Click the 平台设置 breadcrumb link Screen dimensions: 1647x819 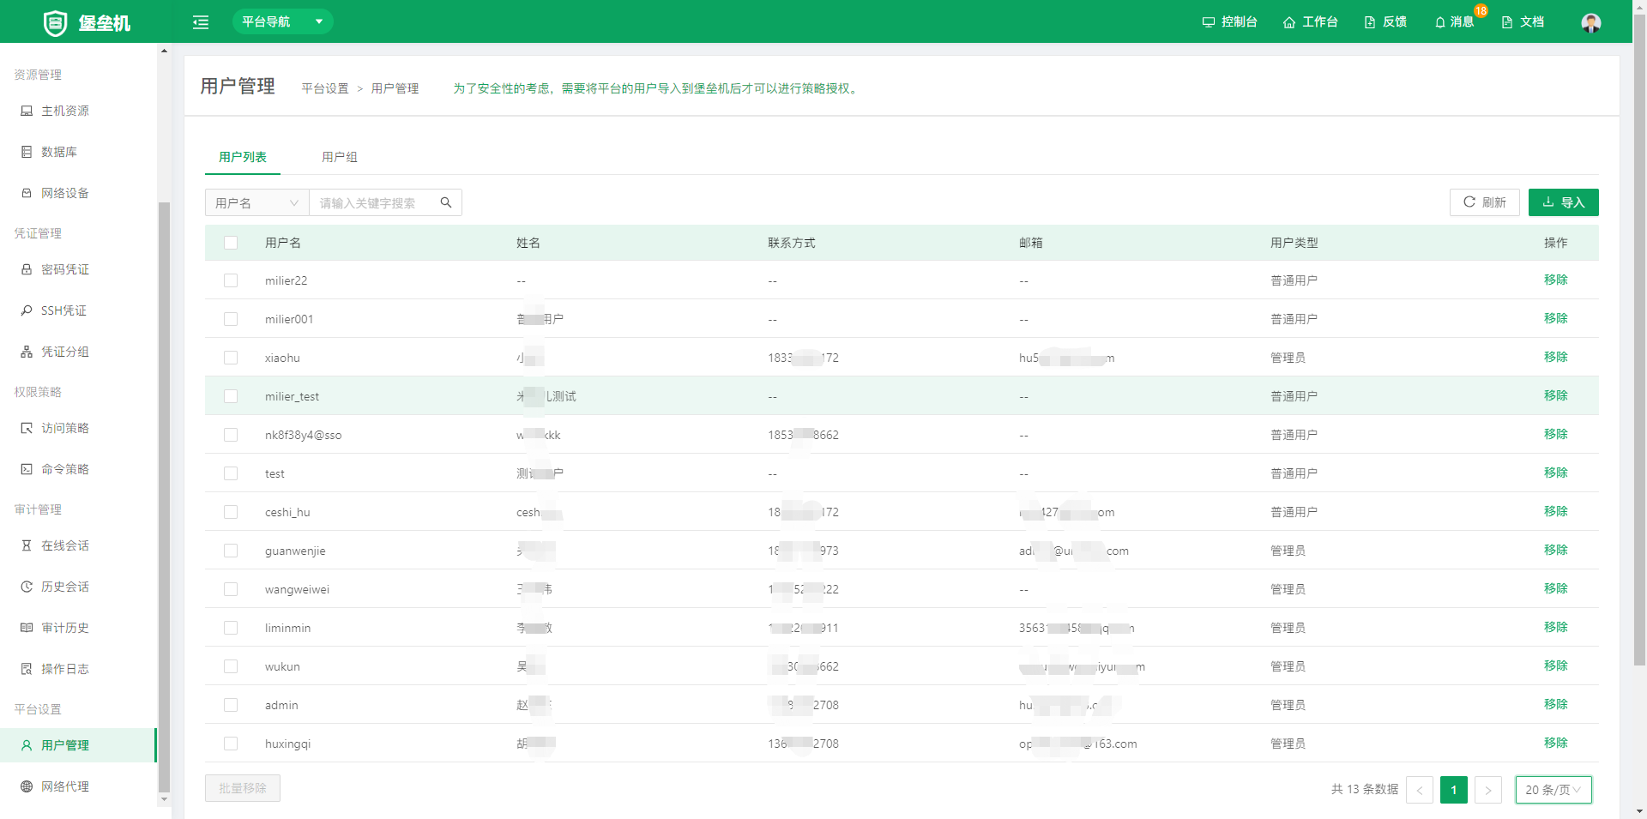(325, 88)
